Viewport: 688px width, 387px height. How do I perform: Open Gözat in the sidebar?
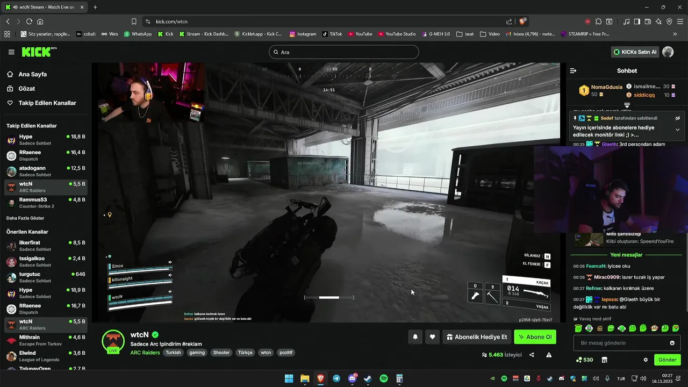point(26,88)
